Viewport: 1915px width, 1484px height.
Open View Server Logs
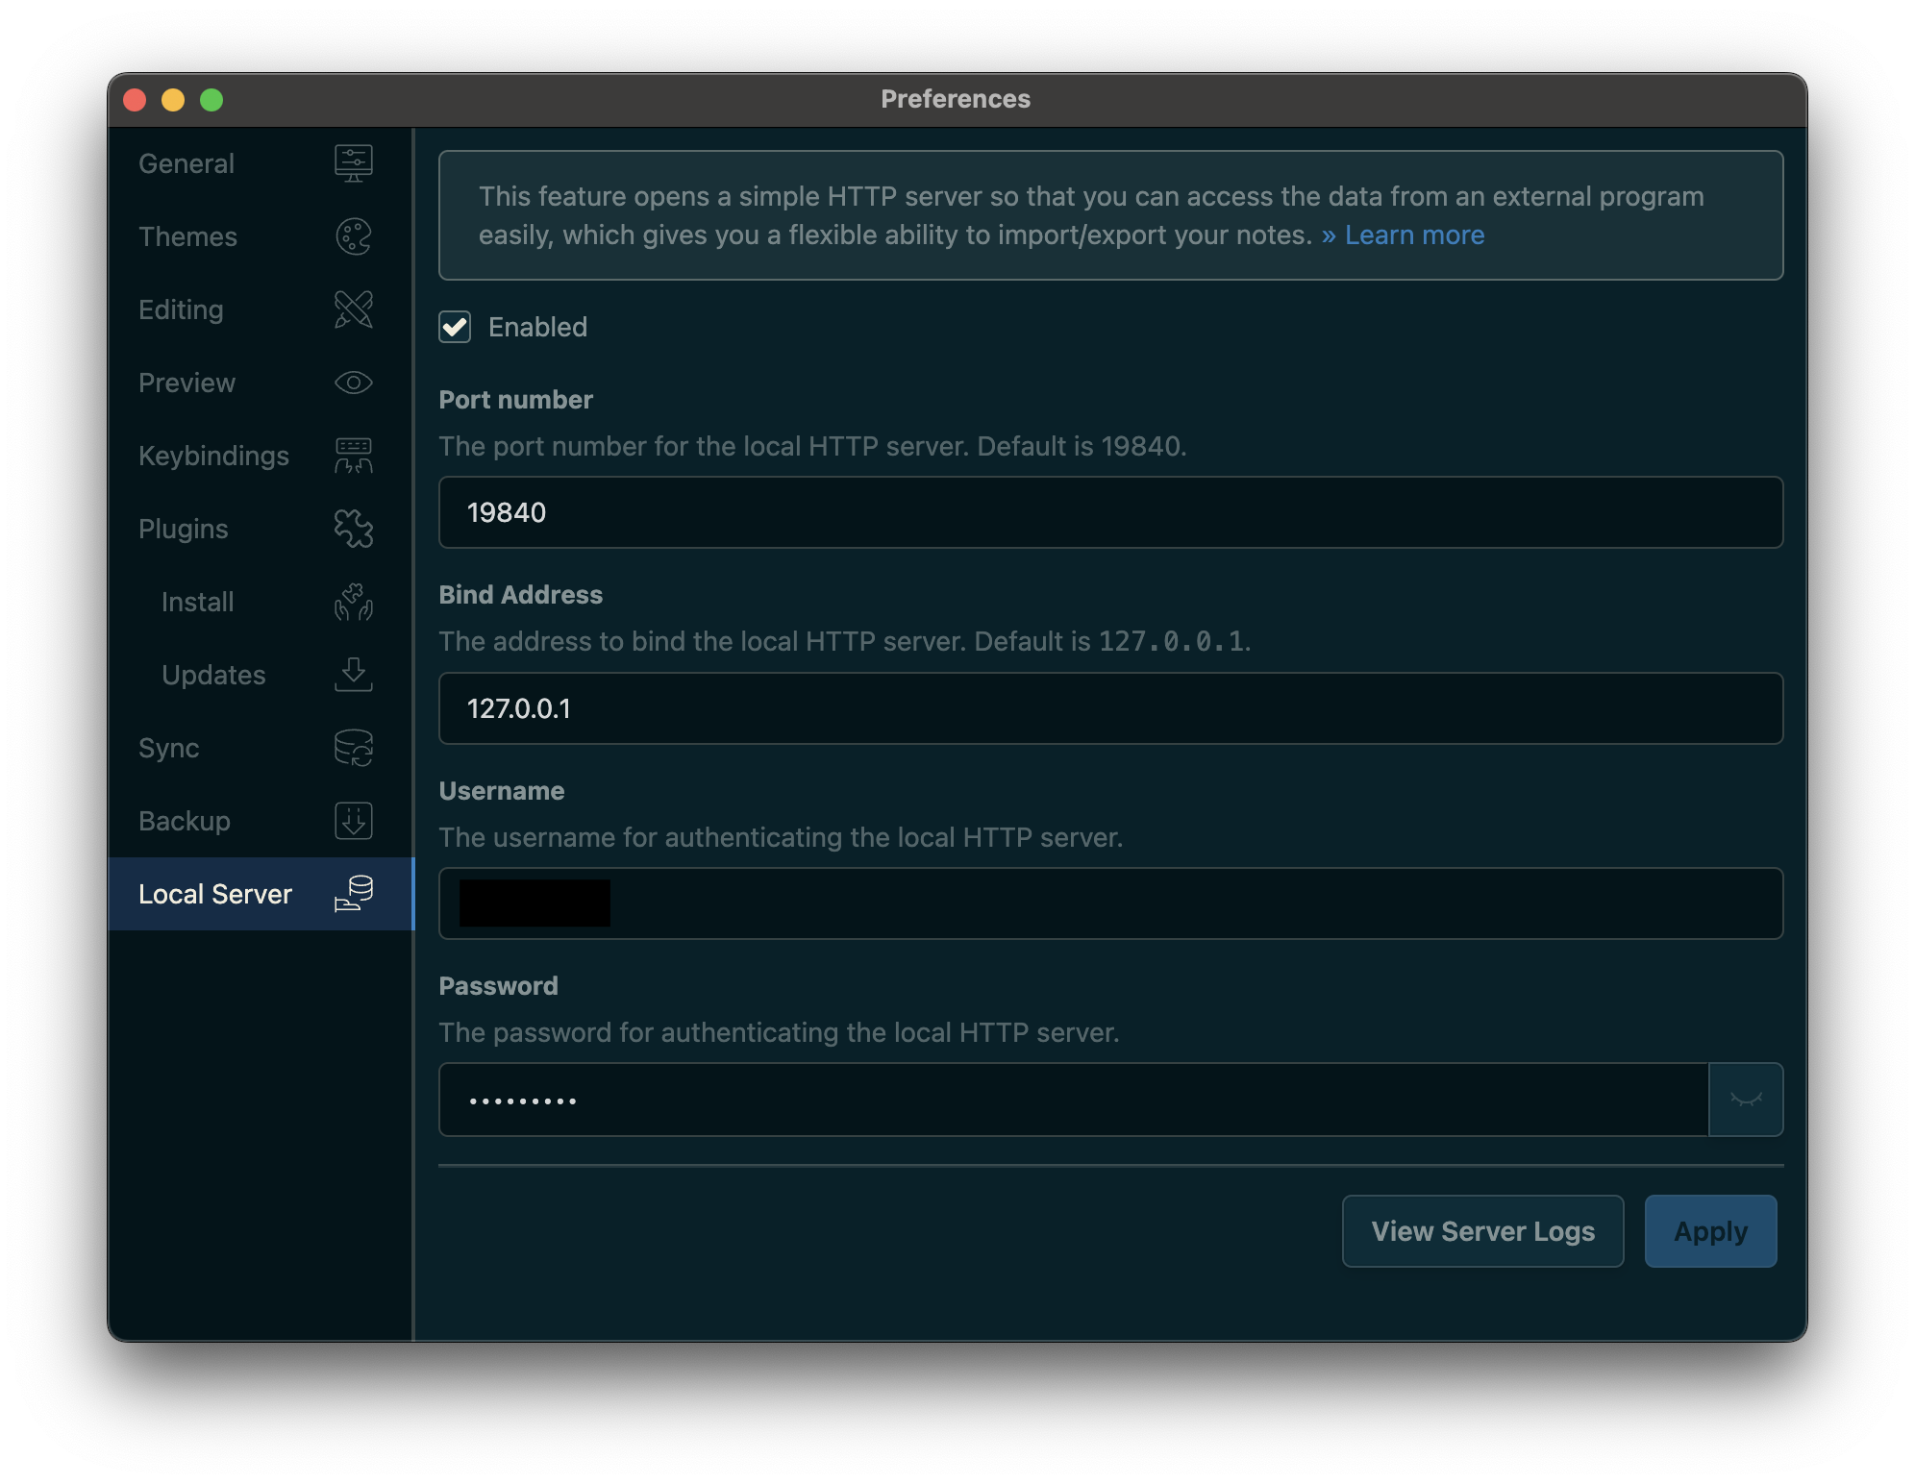click(x=1482, y=1231)
